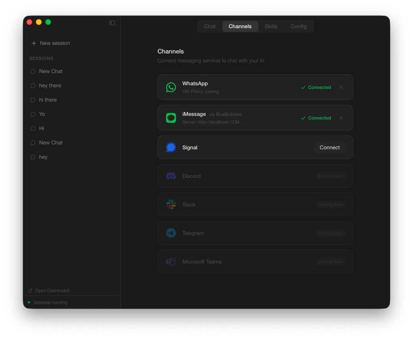
Task: Open the Config tab
Action: [298, 26]
